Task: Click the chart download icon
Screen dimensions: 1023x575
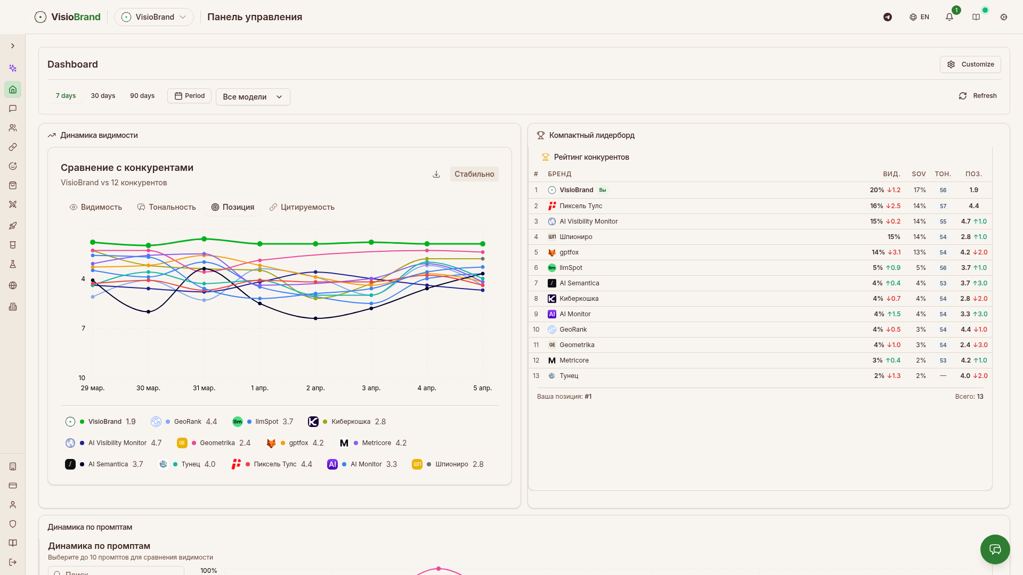Action: tap(436, 174)
